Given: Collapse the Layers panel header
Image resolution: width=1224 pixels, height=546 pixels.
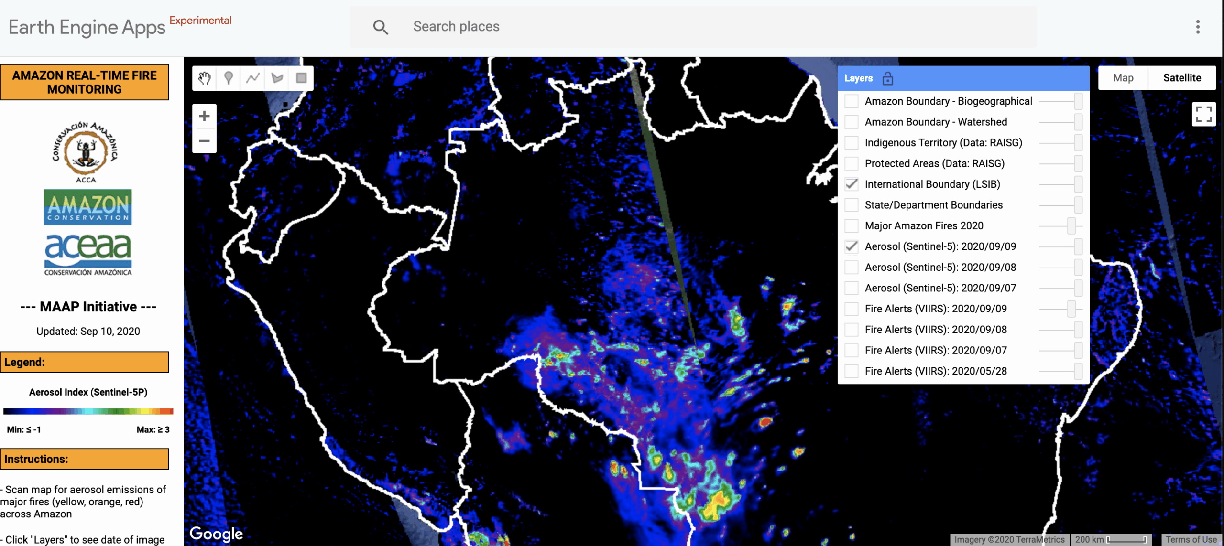Looking at the screenshot, I should click(x=858, y=78).
